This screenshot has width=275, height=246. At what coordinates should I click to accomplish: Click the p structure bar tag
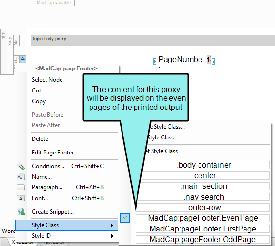23,59
